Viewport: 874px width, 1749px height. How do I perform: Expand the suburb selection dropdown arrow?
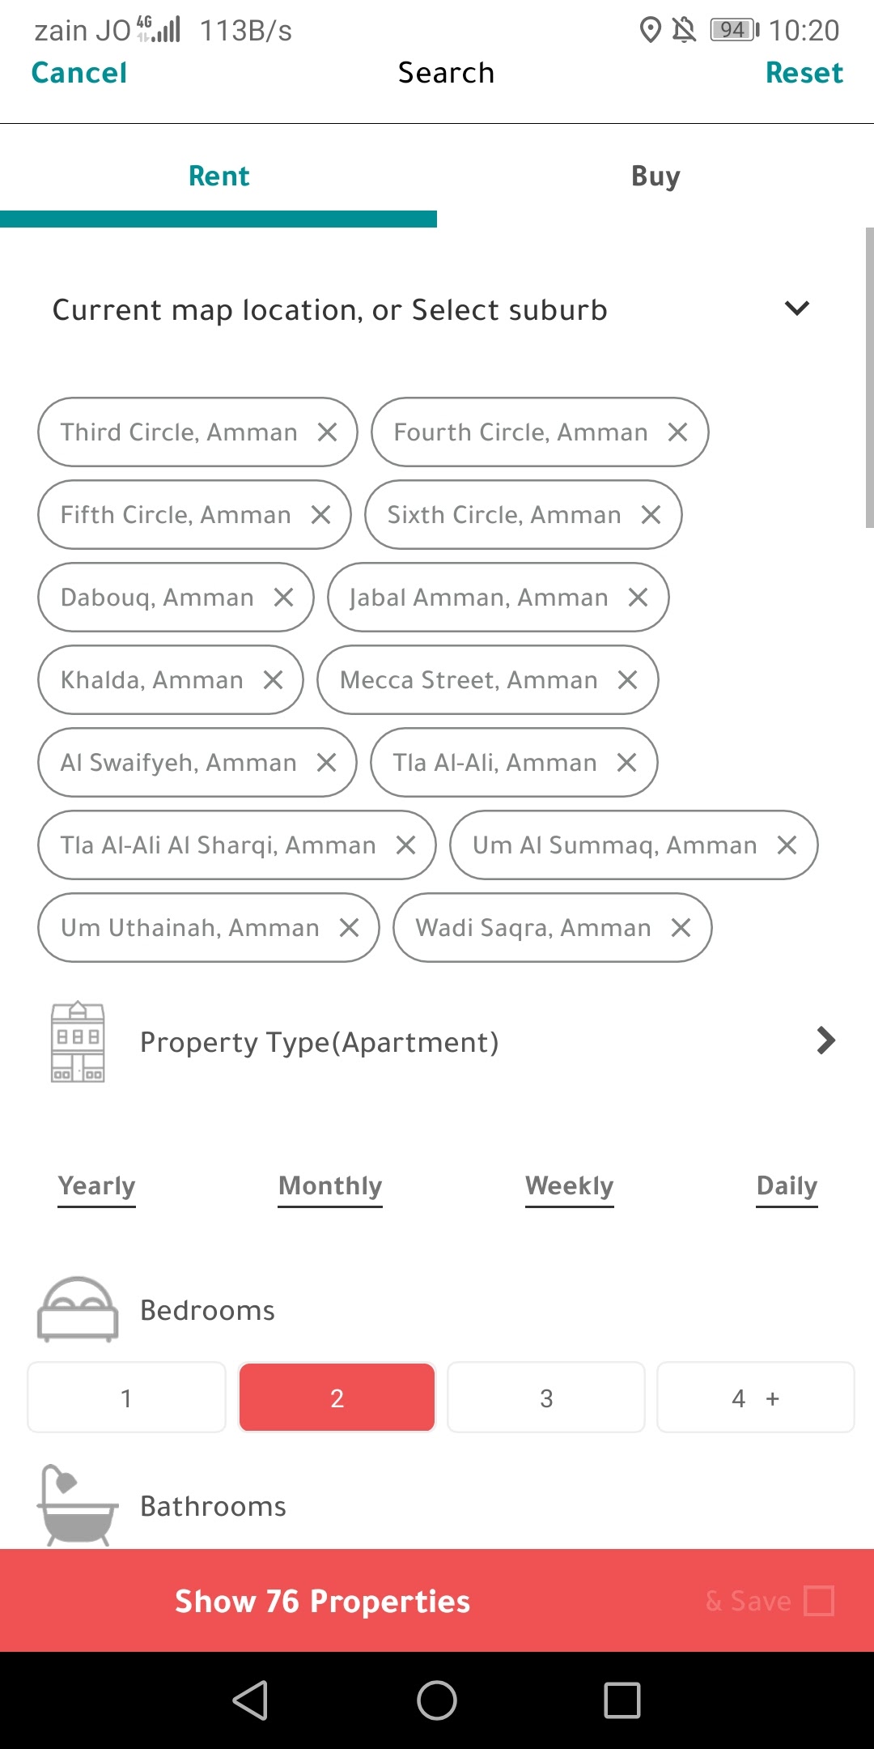click(x=797, y=309)
